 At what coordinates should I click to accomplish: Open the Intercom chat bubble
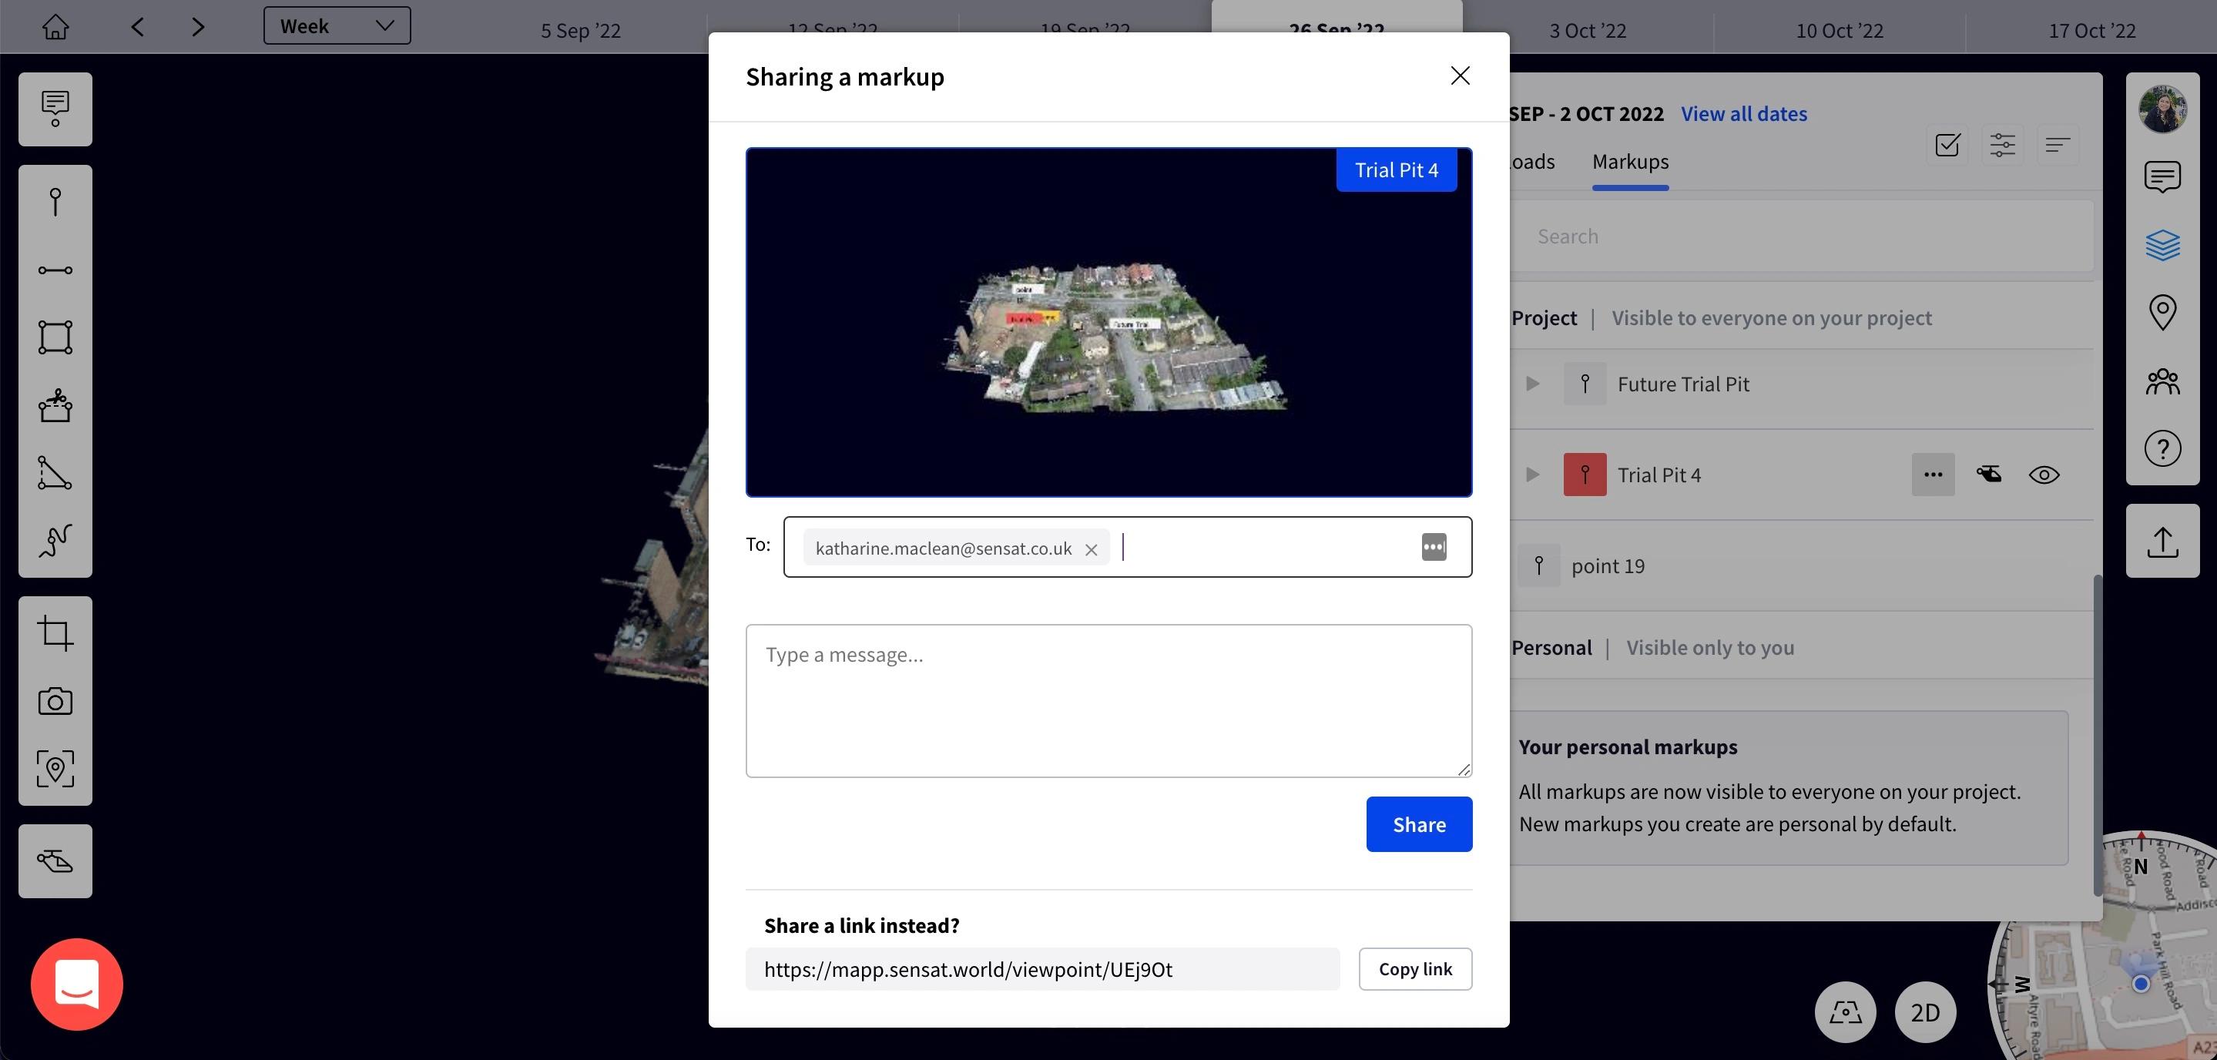(x=76, y=985)
